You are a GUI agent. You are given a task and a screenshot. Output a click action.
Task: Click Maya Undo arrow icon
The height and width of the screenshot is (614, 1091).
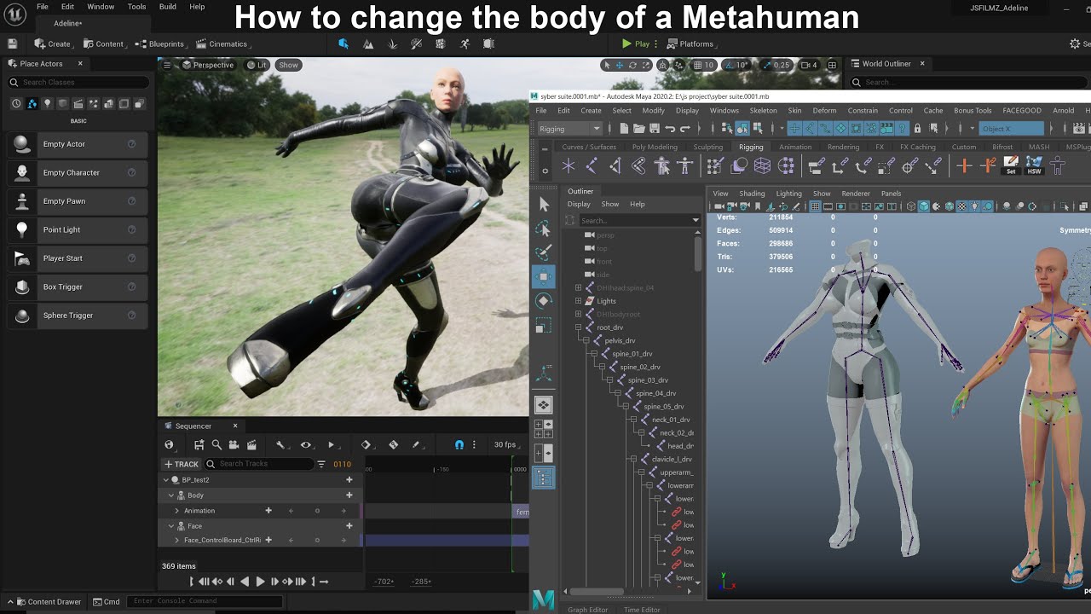669,129
